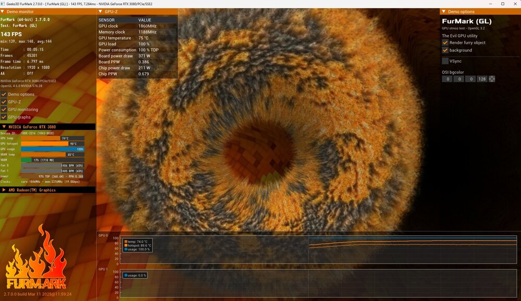Click the fan 0 bar showing 1486 RPM
This screenshot has height=301, width=521.
pyautogui.click(x=53, y=166)
